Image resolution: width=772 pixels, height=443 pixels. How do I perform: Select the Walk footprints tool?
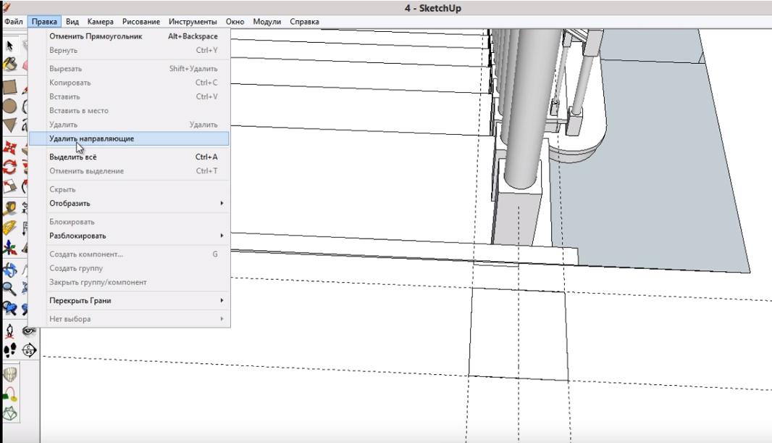tap(10, 350)
